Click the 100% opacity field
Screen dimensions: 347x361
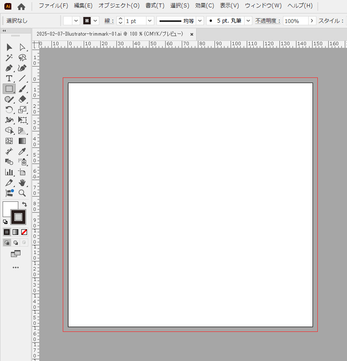[x=296, y=21]
